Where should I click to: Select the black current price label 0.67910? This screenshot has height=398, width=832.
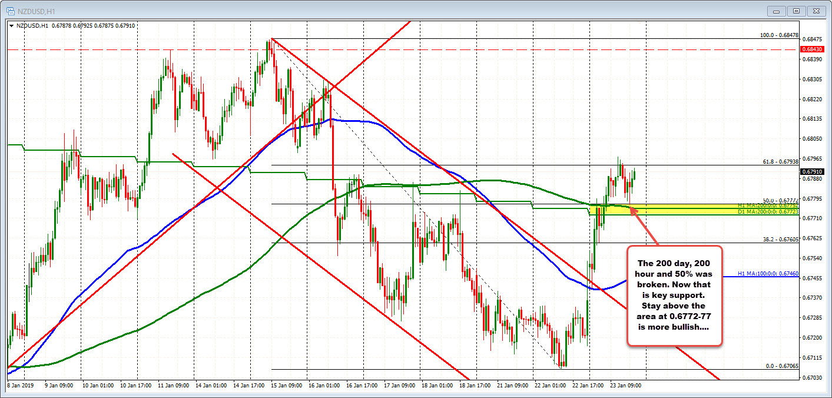coord(812,172)
